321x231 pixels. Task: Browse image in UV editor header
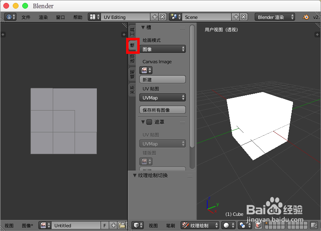coord(45,225)
